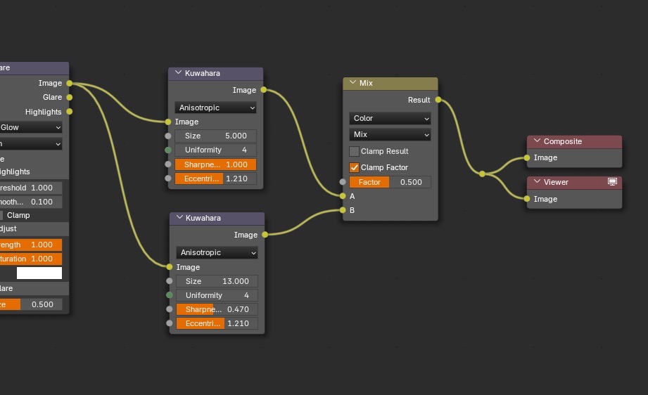Collapse the Composite node

tap(537, 141)
